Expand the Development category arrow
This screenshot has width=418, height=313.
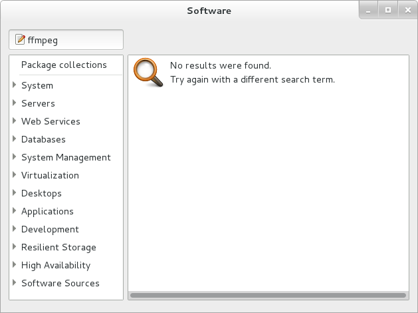[x=15, y=229]
